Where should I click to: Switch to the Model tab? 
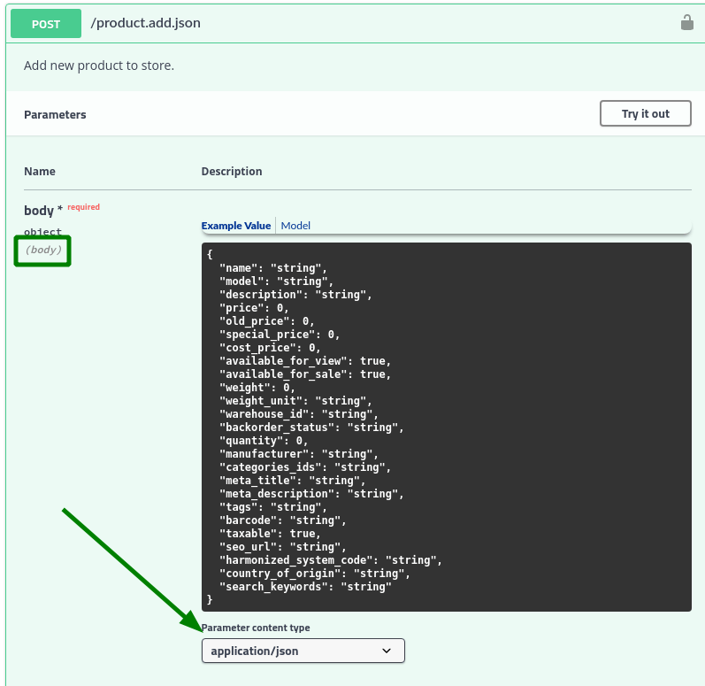tap(295, 226)
